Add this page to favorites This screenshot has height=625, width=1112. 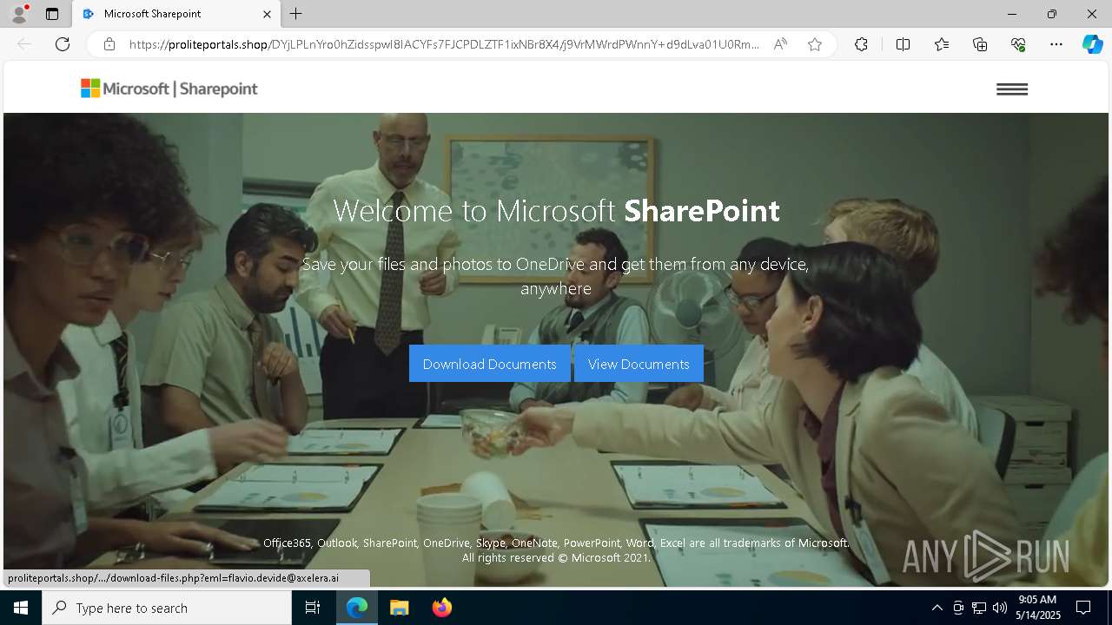click(x=815, y=44)
